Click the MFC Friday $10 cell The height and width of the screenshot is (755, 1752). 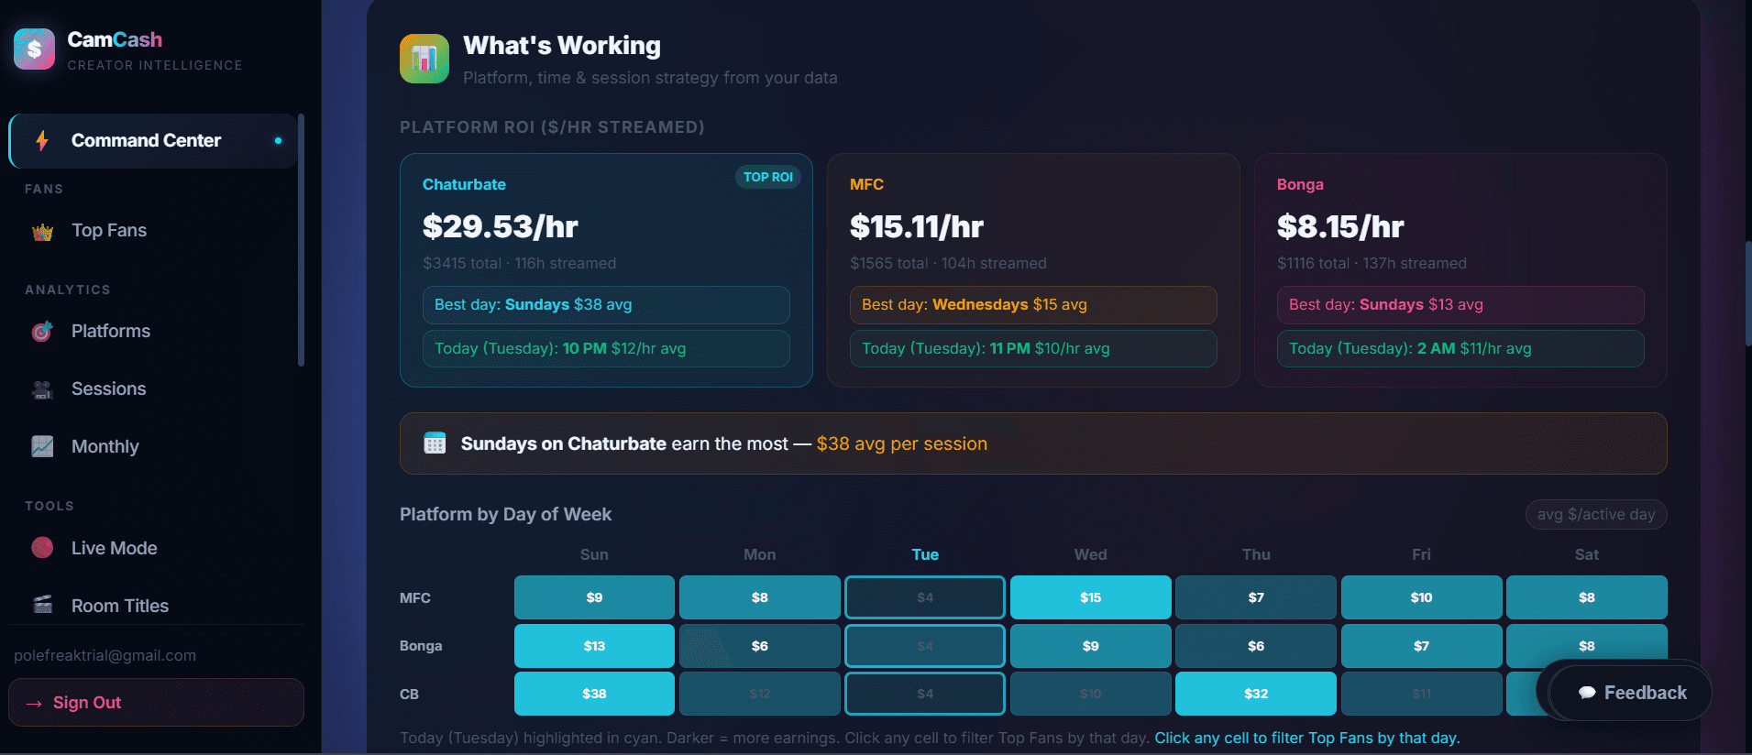[x=1421, y=597]
